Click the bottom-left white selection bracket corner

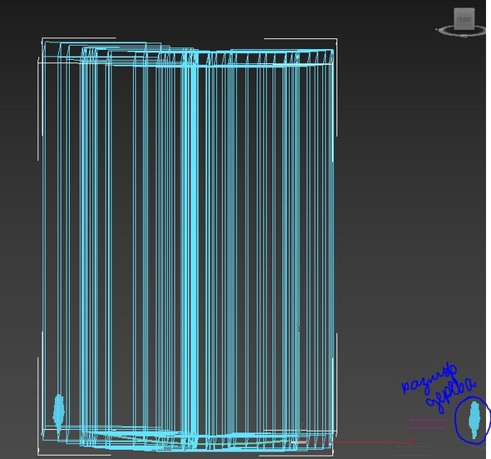click(x=38, y=454)
